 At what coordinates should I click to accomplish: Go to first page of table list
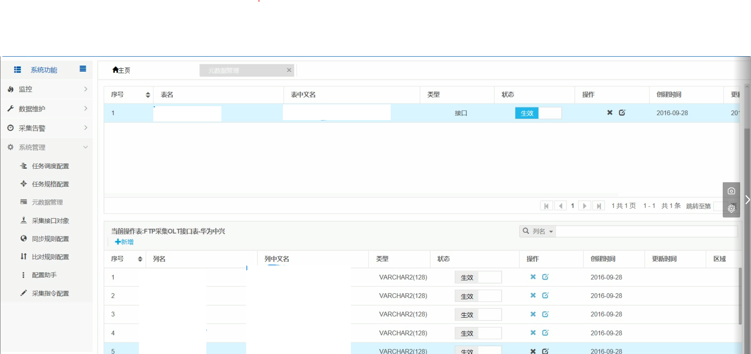pos(546,206)
